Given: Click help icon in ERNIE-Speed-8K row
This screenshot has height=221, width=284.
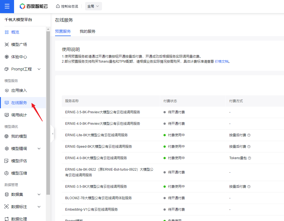Looking at the screenshot, I should [x=249, y=147].
